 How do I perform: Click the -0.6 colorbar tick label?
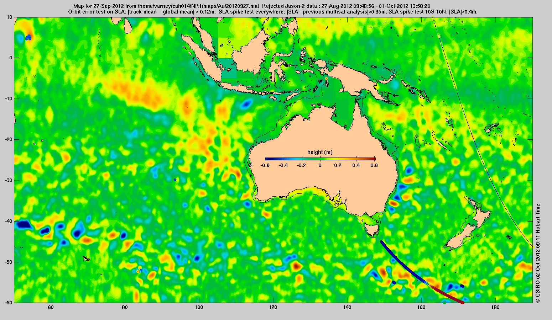tap(265, 165)
